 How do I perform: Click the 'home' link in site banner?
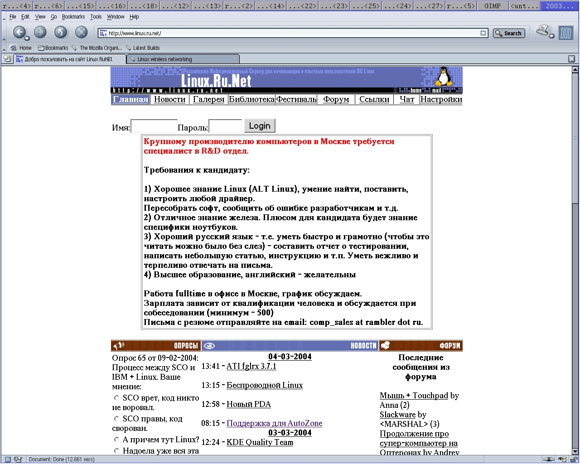pos(416,90)
